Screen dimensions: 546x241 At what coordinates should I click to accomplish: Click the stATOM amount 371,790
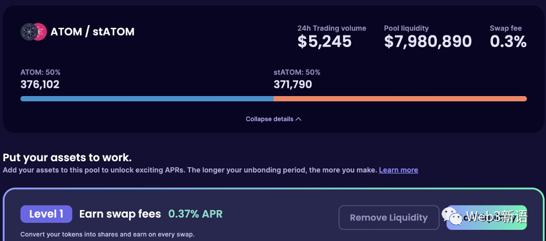tap(293, 84)
